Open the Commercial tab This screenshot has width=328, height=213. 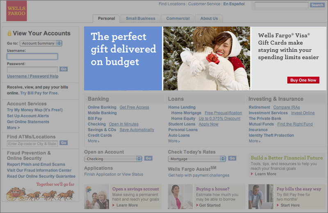pos(178,18)
